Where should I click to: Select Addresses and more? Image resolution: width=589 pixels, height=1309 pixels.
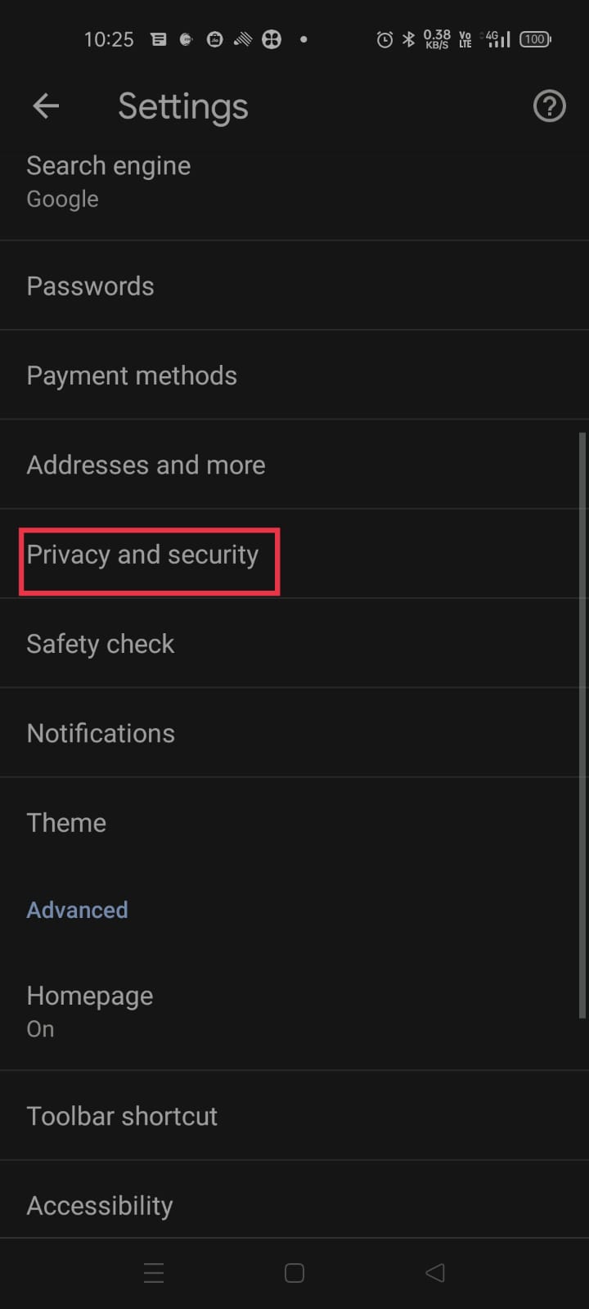pyautogui.click(x=146, y=465)
